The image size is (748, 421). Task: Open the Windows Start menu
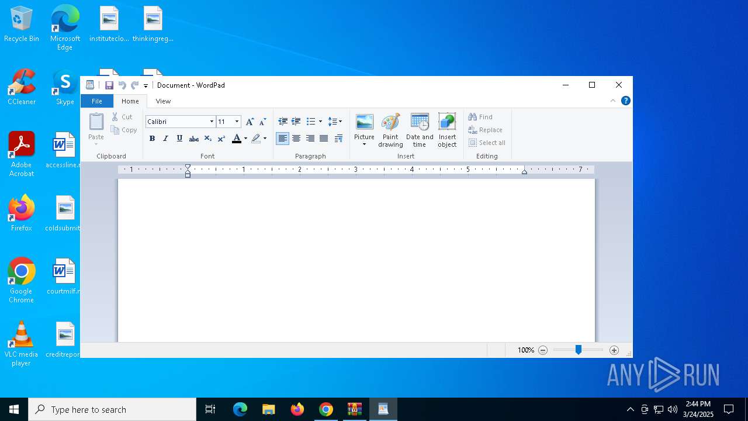14,409
